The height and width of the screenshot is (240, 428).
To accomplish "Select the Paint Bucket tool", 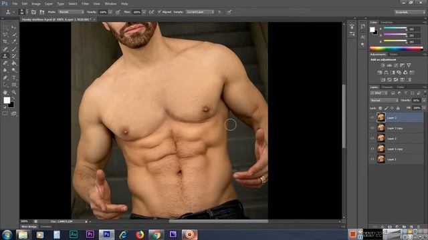I will click(13, 63).
